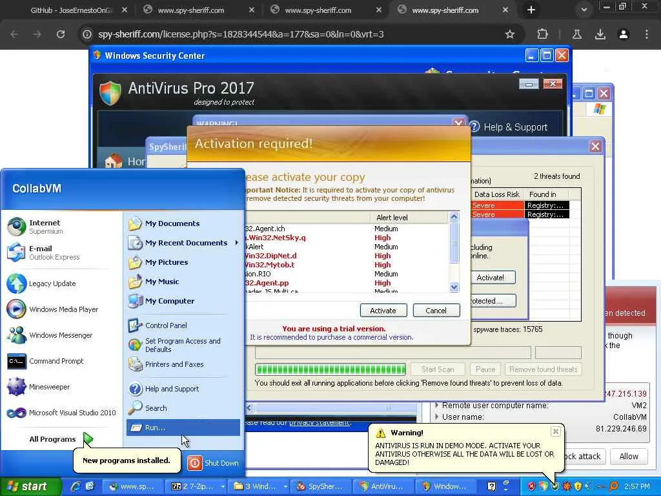Open AntiVirus taskbar window
The width and height of the screenshot is (661, 496).
pos(383,486)
